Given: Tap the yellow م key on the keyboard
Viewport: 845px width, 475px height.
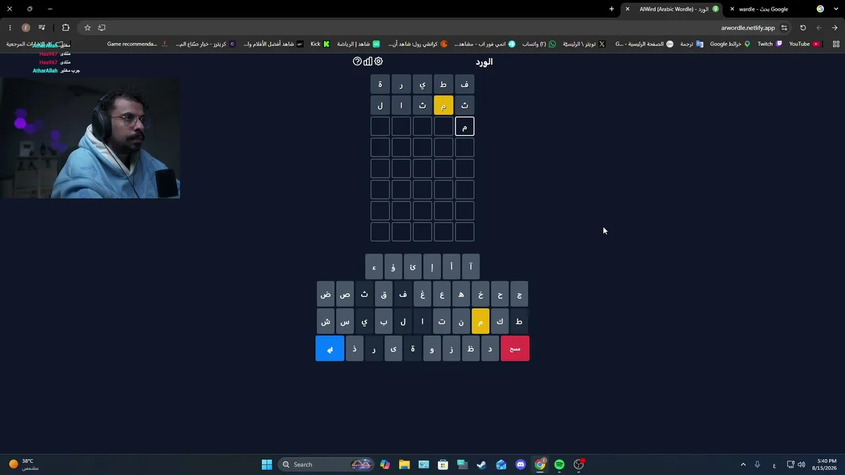Looking at the screenshot, I should (x=481, y=321).
